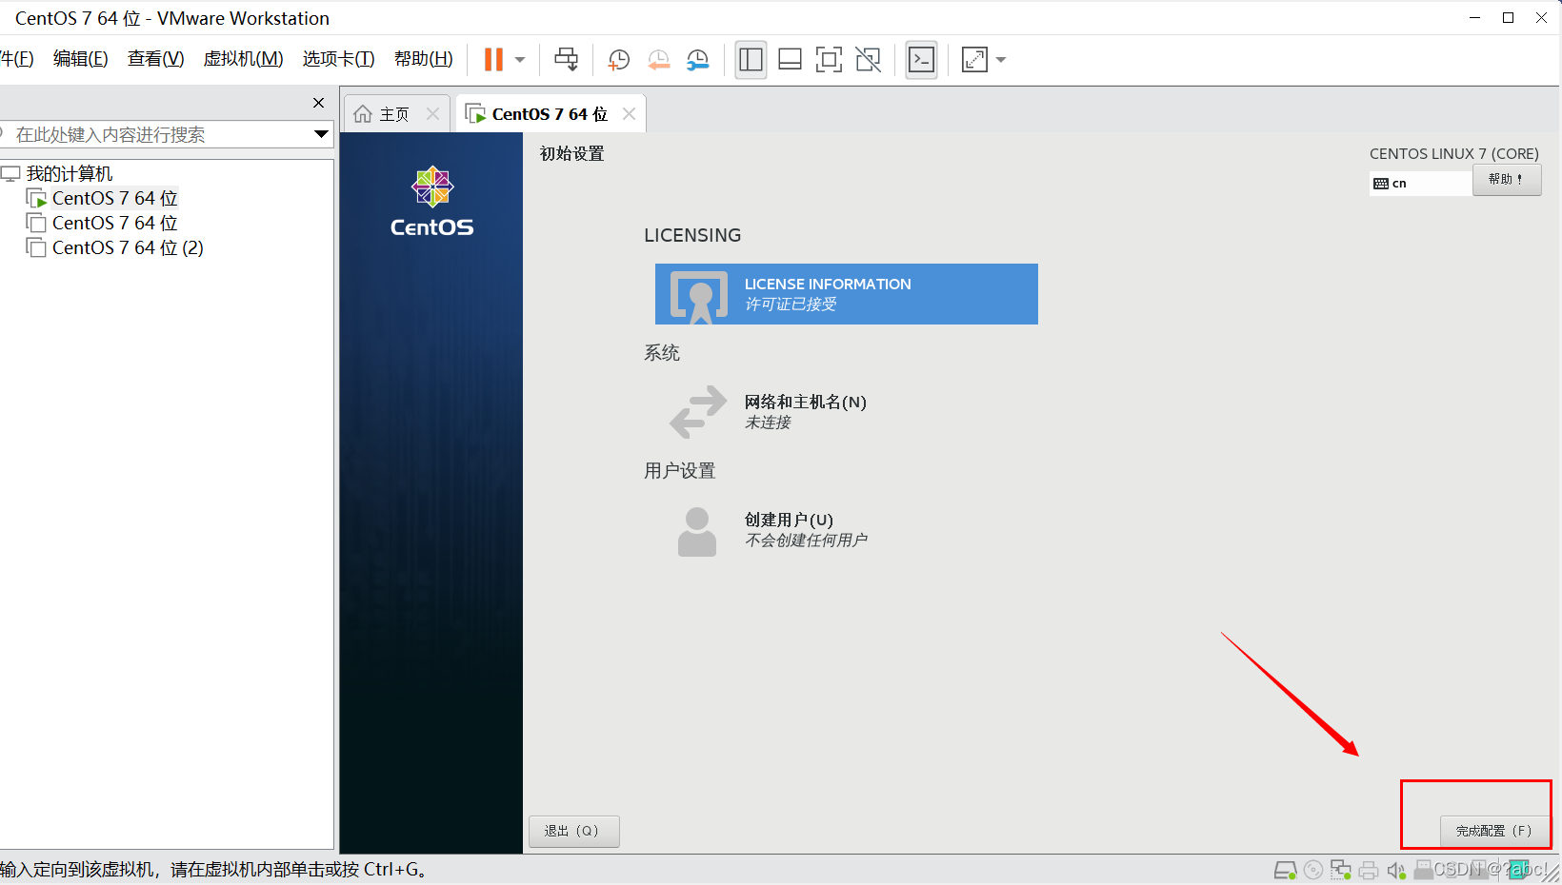Image resolution: width=1562 pixels, height=885 pixels.
Task: Open the 帮助(H) menu
Action: tap(424, 59)
